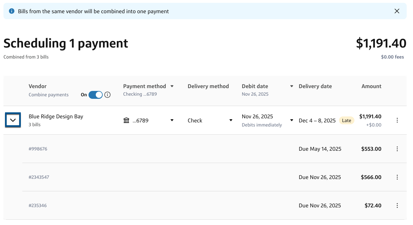Click info icon beside Combine payments toggle
This screenshot has width=413, height=225.
[x=107, y=95]
